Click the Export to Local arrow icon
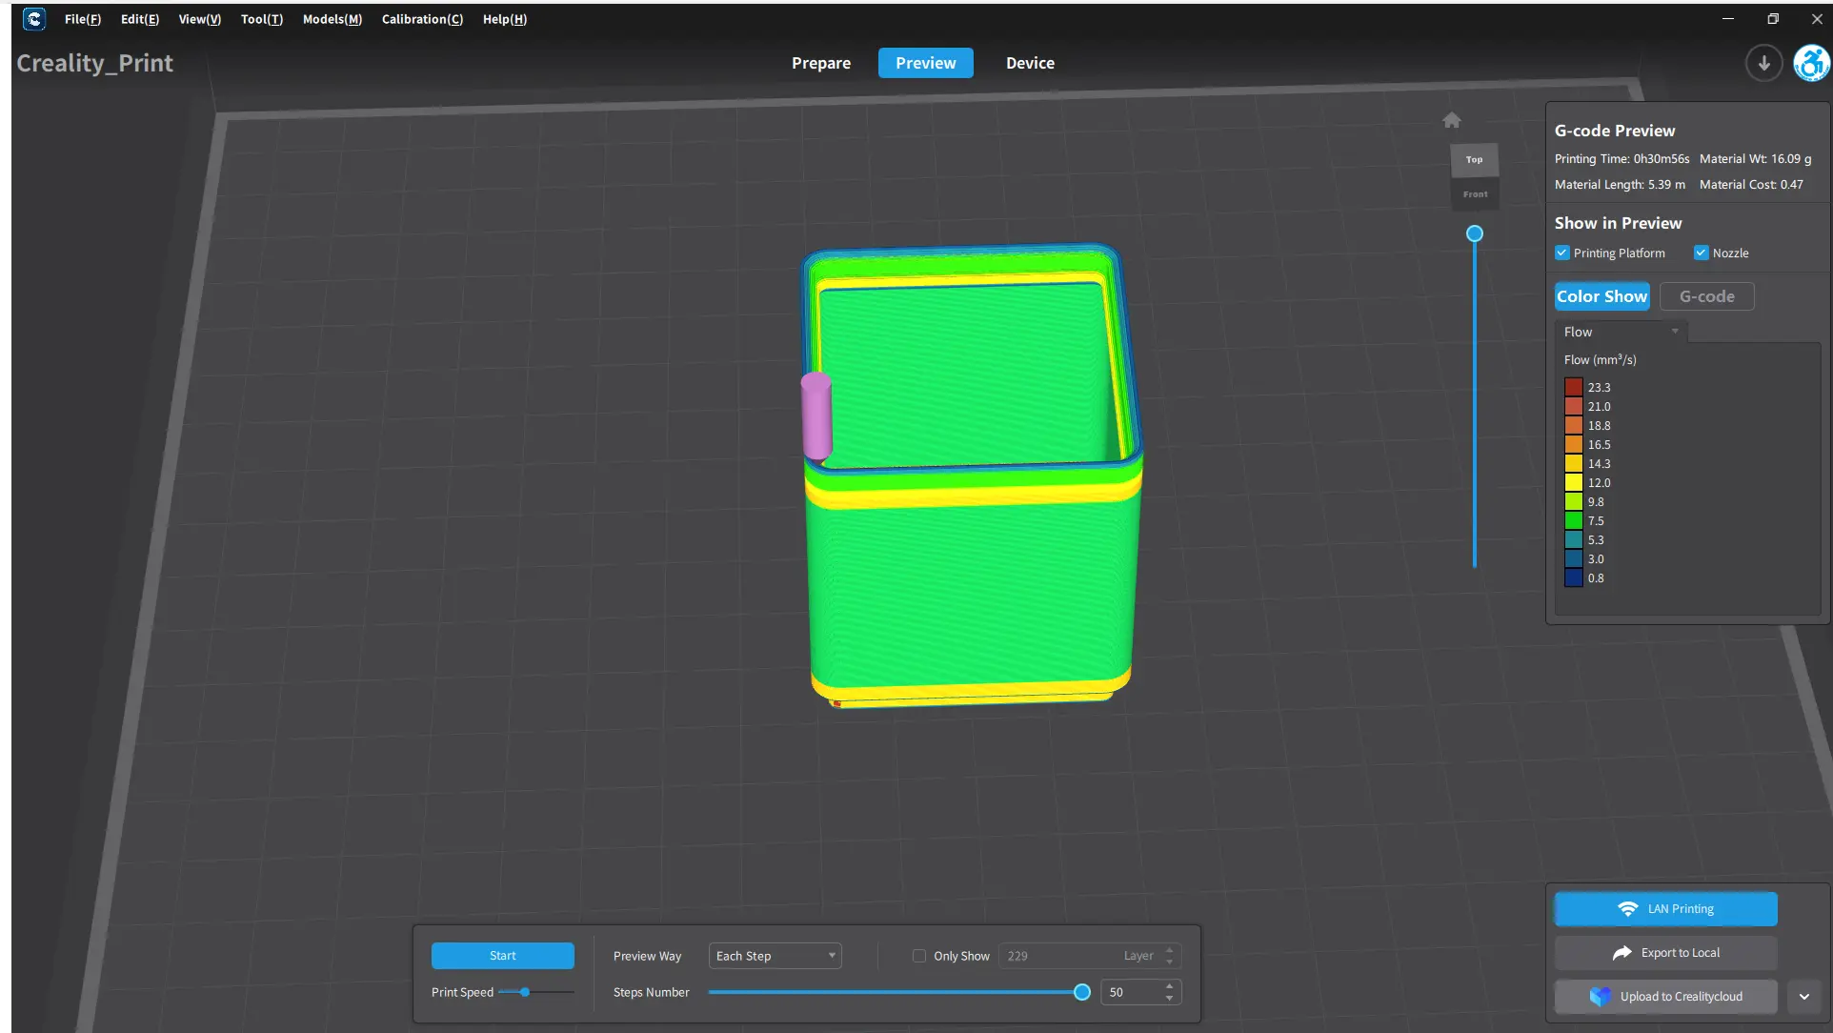Screen dimensions: 1833x1033 (x=1621, y=953)
